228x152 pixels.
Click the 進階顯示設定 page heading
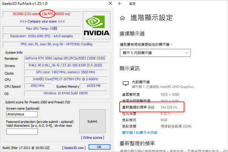(152, 18)
